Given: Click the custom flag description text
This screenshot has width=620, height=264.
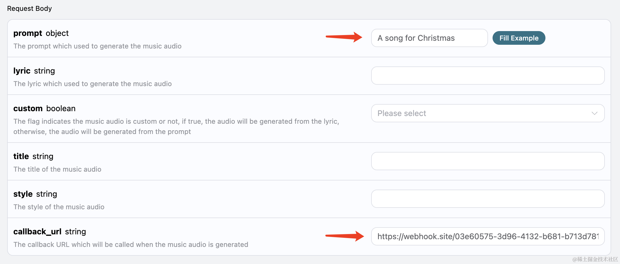Looking at the screenshot, I should point(176,127).
